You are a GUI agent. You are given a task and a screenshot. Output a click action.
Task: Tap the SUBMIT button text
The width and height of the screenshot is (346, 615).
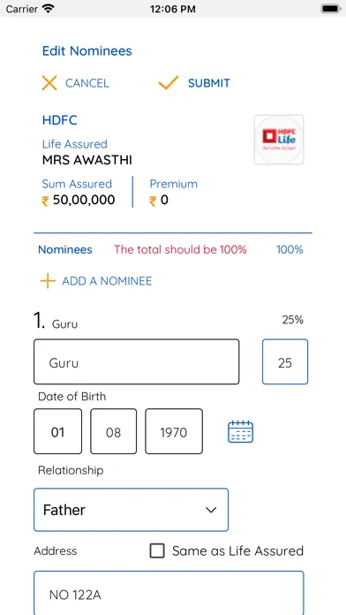point(209,83)
